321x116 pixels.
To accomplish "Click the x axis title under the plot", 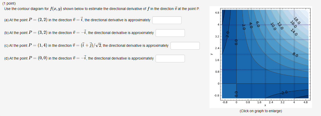I will 265,105.
